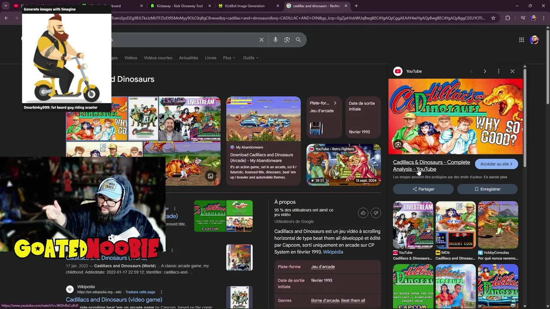Open the Chrome profile avatar
The height and width of the screenshot is (309, 550).
(533, 18)
